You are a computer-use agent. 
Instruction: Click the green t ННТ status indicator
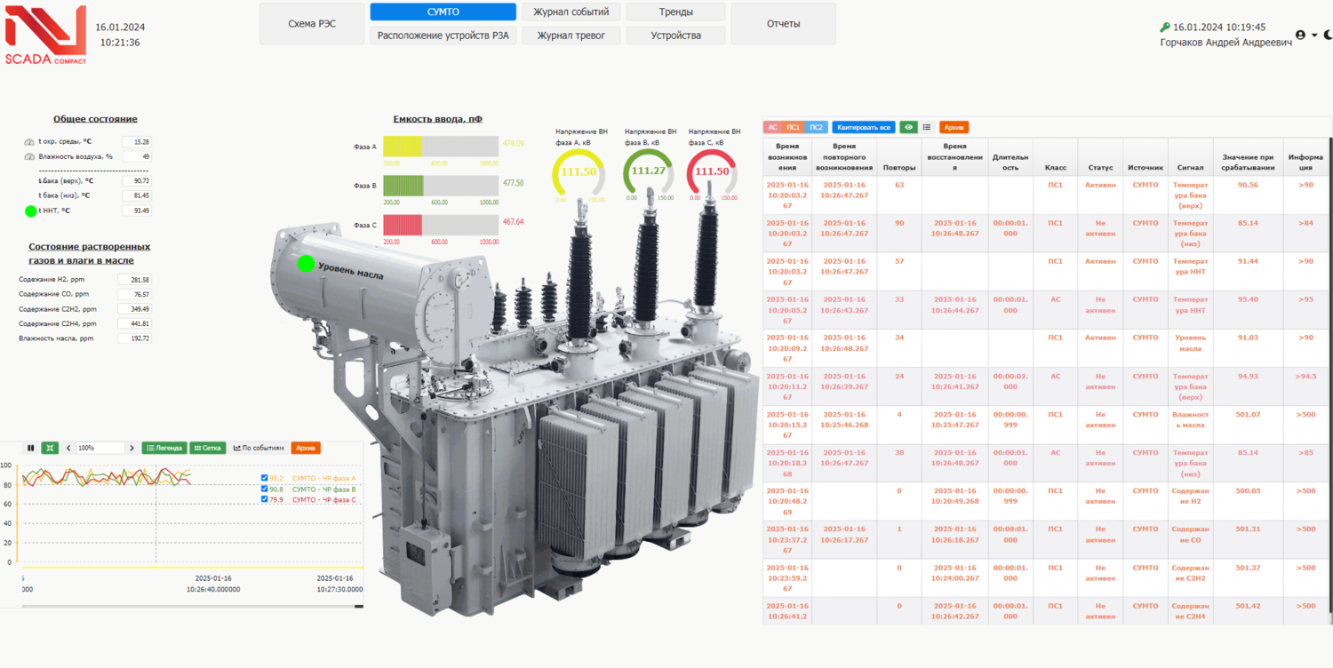pos(31,211)
